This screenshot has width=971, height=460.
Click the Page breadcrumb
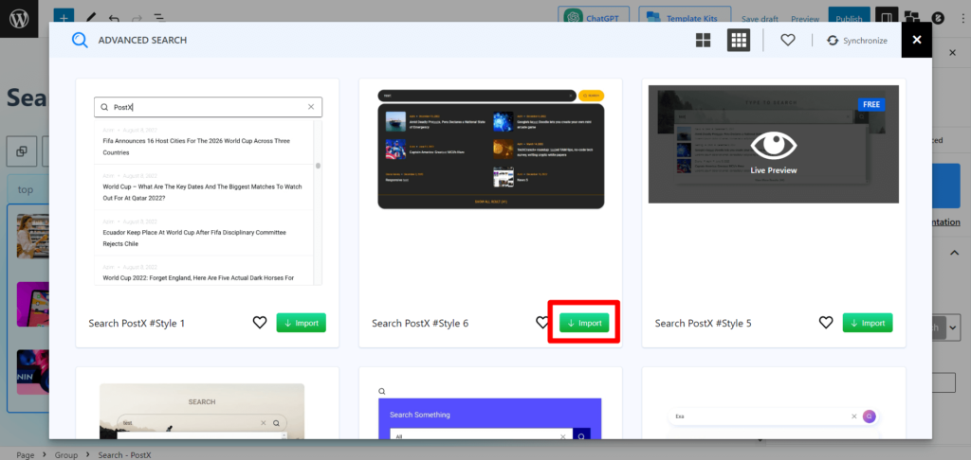26,455
